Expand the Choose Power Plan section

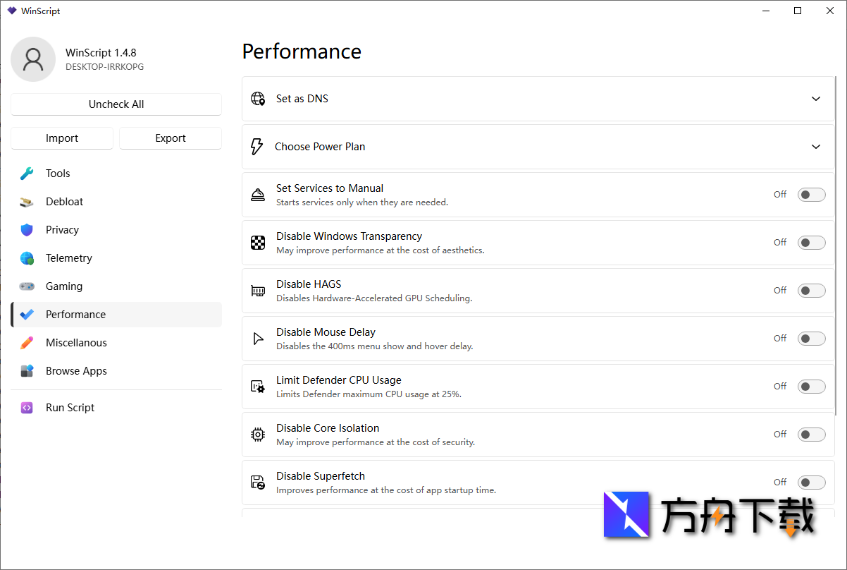point(816,147)
